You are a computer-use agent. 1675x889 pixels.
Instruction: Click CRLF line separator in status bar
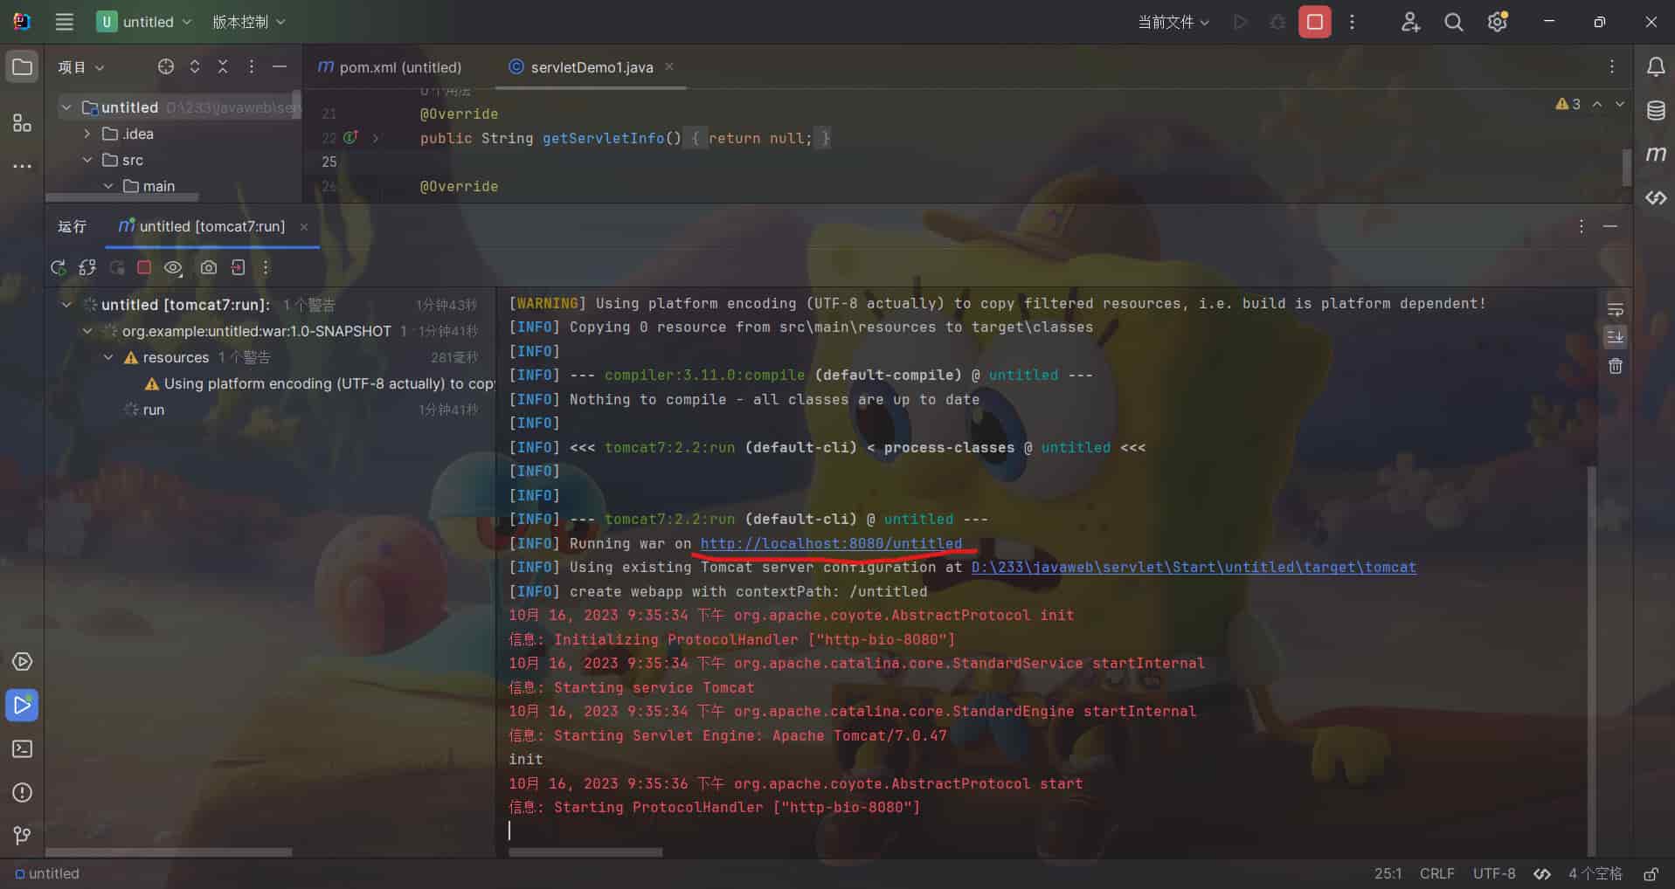pos(1437,873)
